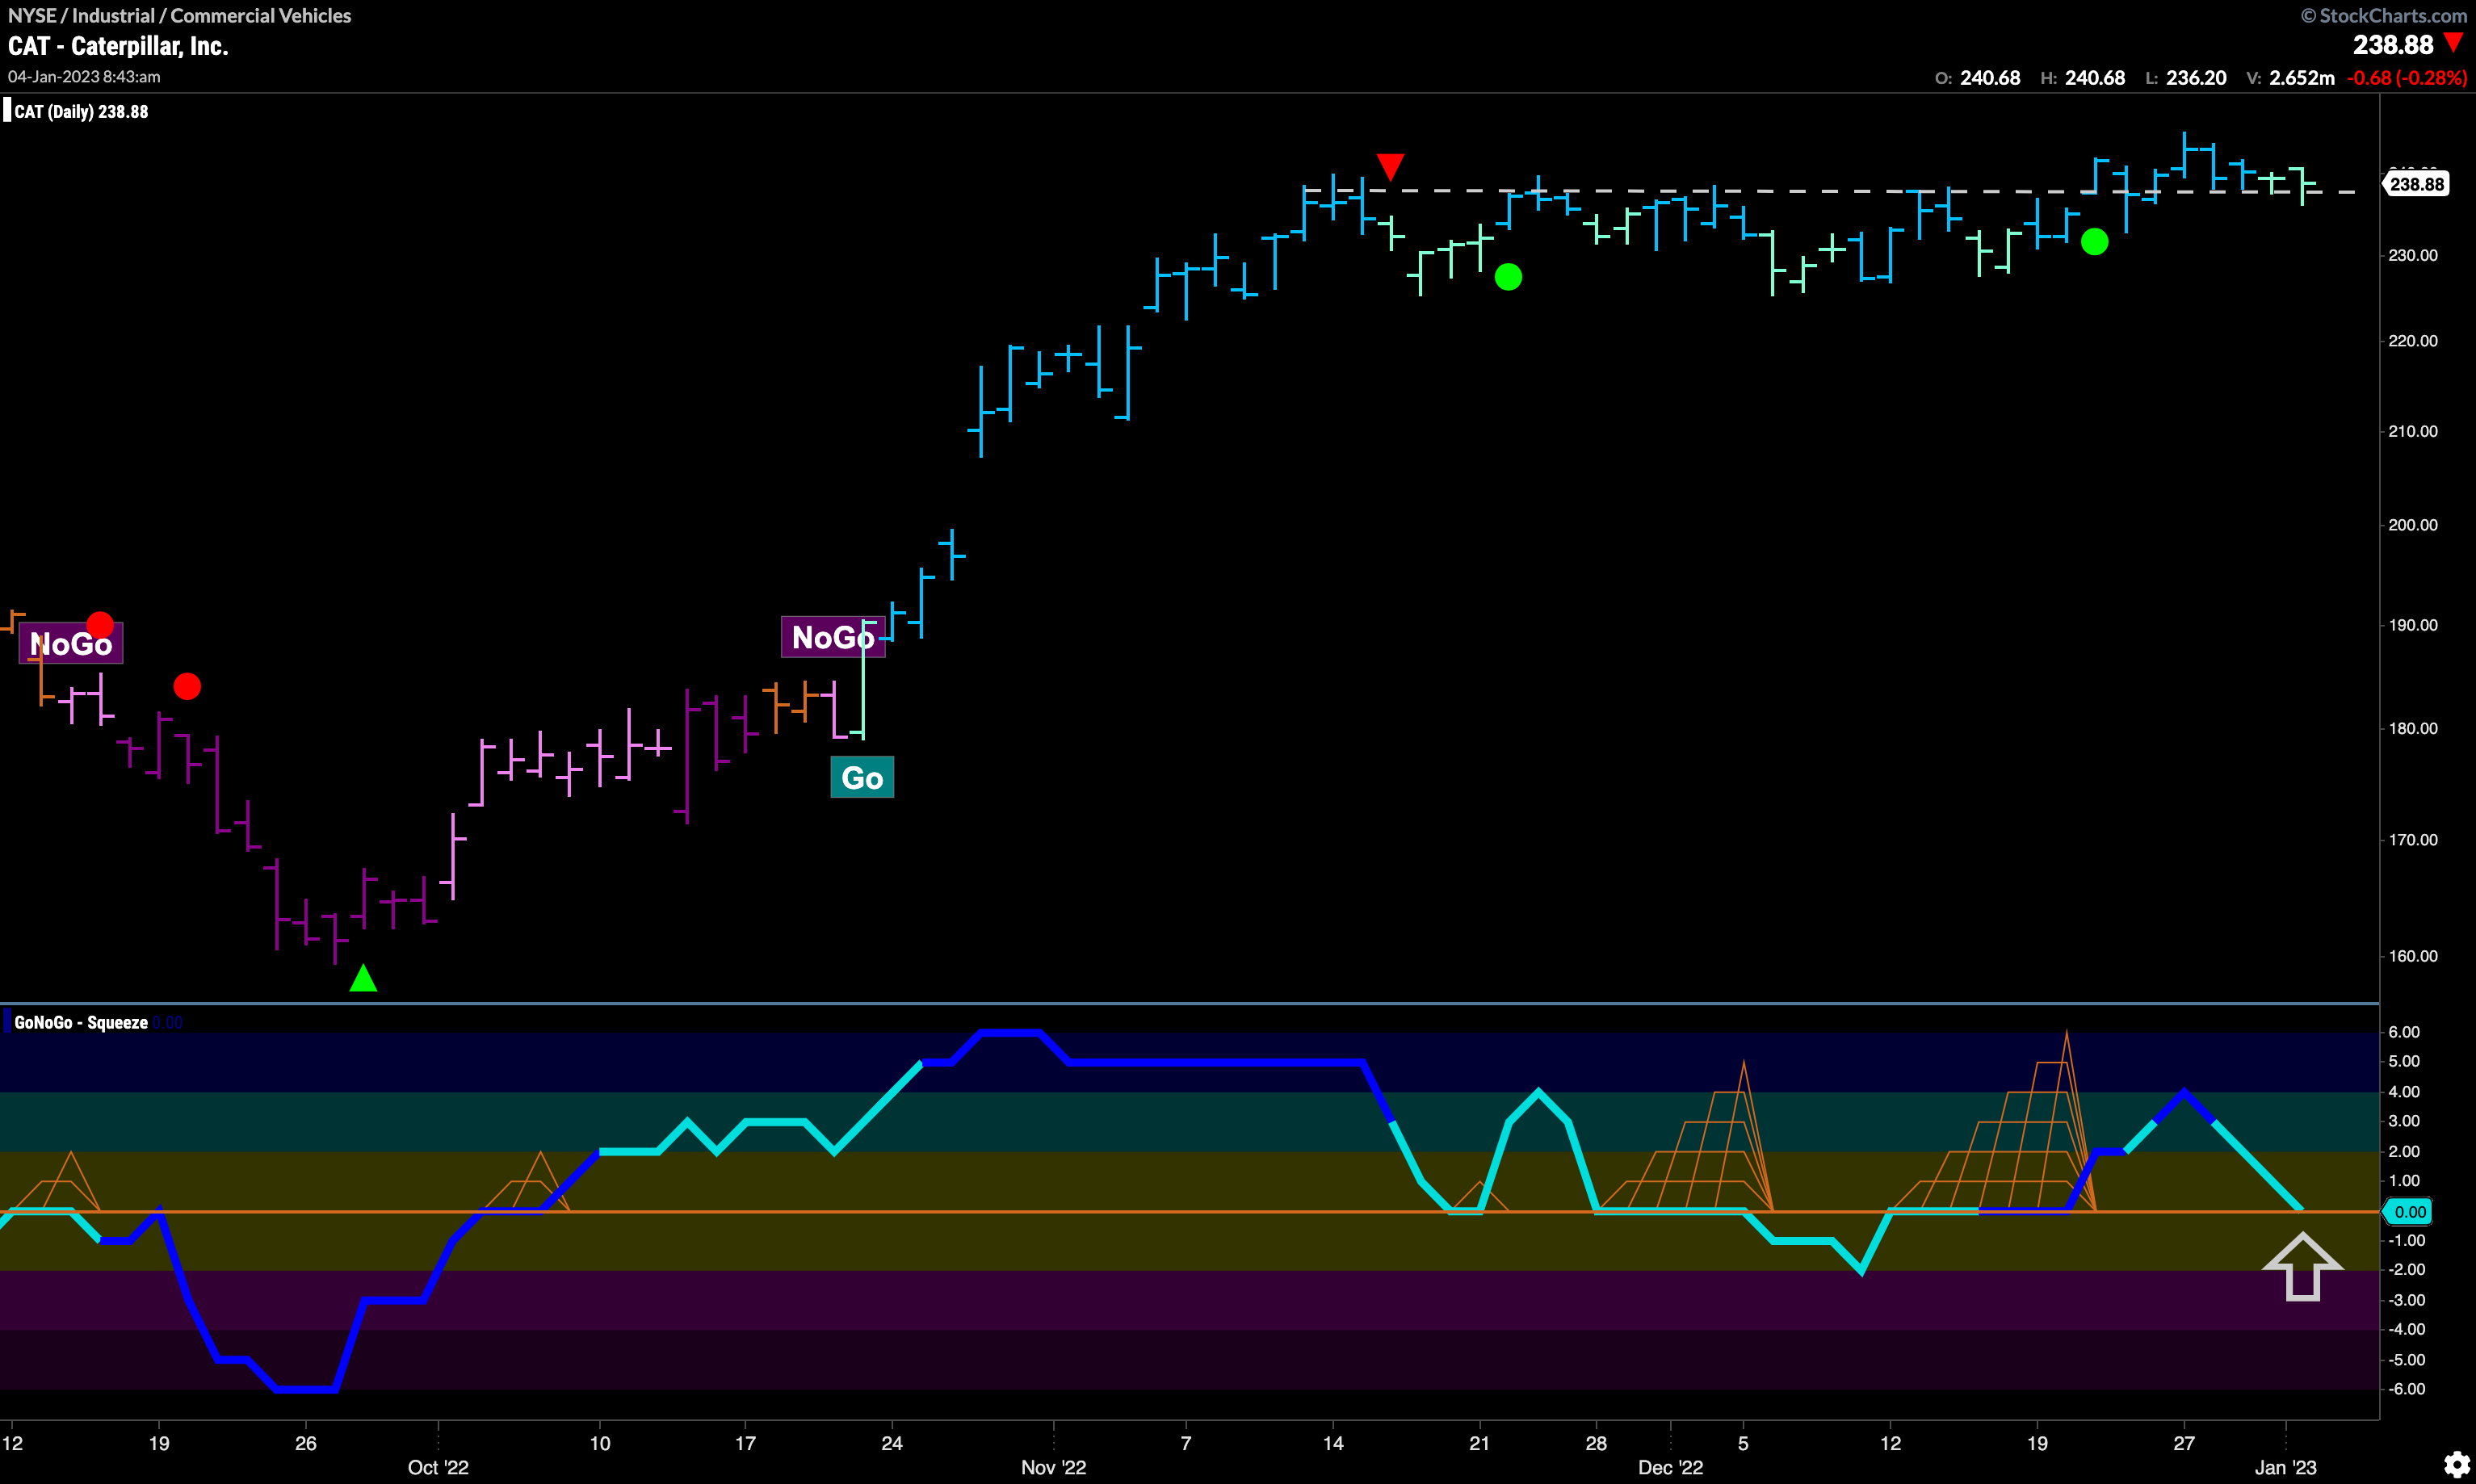Click the Nov '22 date axis label
Image resolution: width=2476 pixels, height=1484 pixels.
1053,1467
